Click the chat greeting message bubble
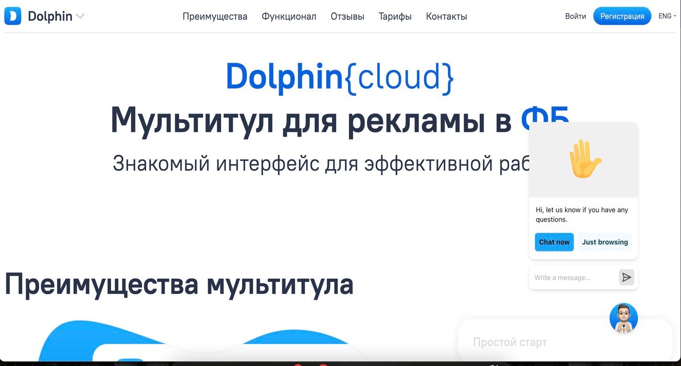 (x=583, y=214)
